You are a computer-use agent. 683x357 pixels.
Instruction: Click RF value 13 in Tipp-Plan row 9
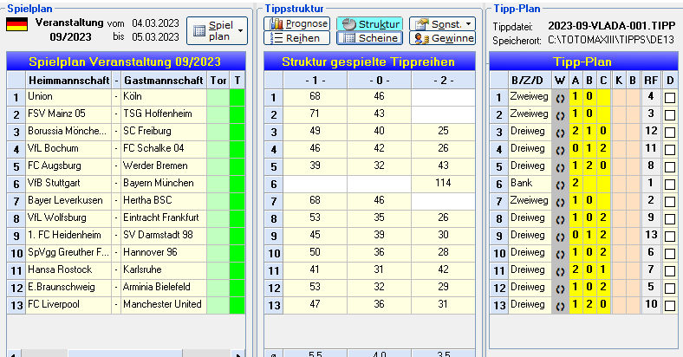click(x=651, y=237)
